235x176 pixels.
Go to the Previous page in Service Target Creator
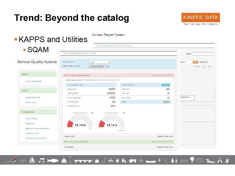197,66
